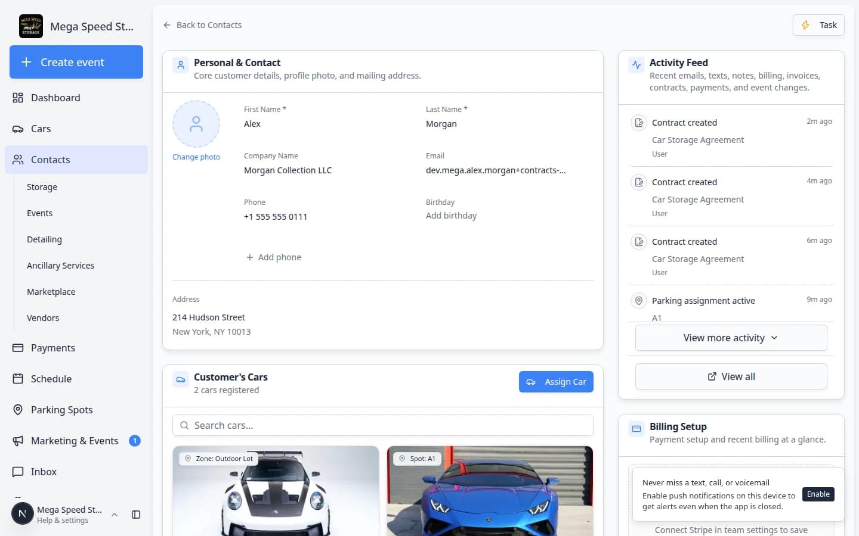
Task: Click the contract icon from 4m ago
Action: coord(639,182)
